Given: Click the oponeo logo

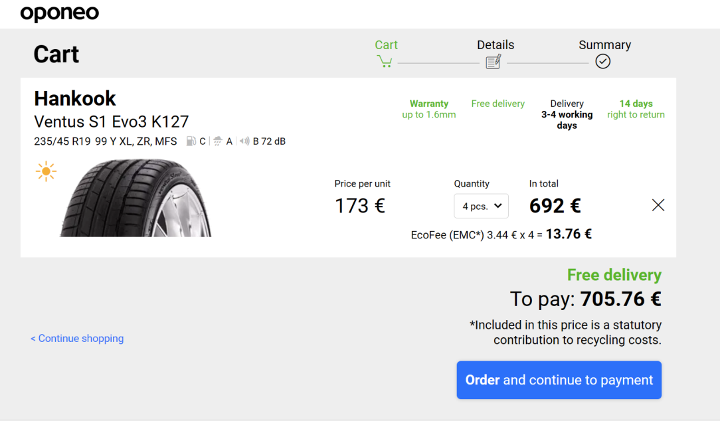Looking at the screenshot, I should tap(60, 13).
